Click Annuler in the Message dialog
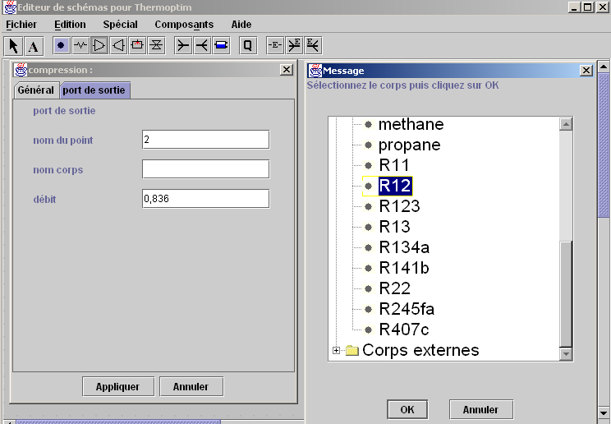611x424 pixels. point(481,409)
